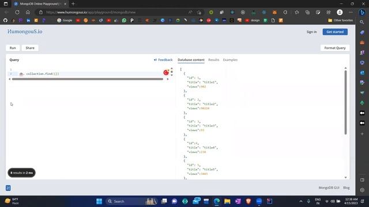Open the Windows Start menu
Viewport: 369px width, 207px height.
pos(99,201)
